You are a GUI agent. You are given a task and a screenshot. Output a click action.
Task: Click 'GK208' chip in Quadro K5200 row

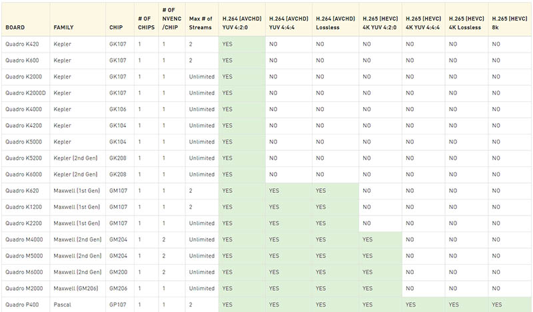(118, 158)
